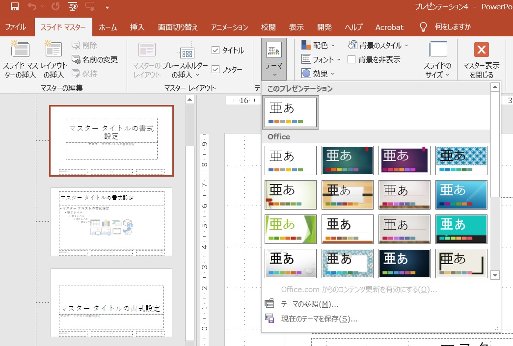Select pale green theme with red signpost
The width and height of the screenshot is (513, 346).
coord(291,194)
